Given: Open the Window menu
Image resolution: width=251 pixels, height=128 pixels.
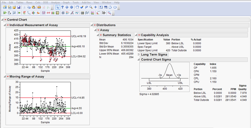Looking at the screenshot, I should (107, 3).
